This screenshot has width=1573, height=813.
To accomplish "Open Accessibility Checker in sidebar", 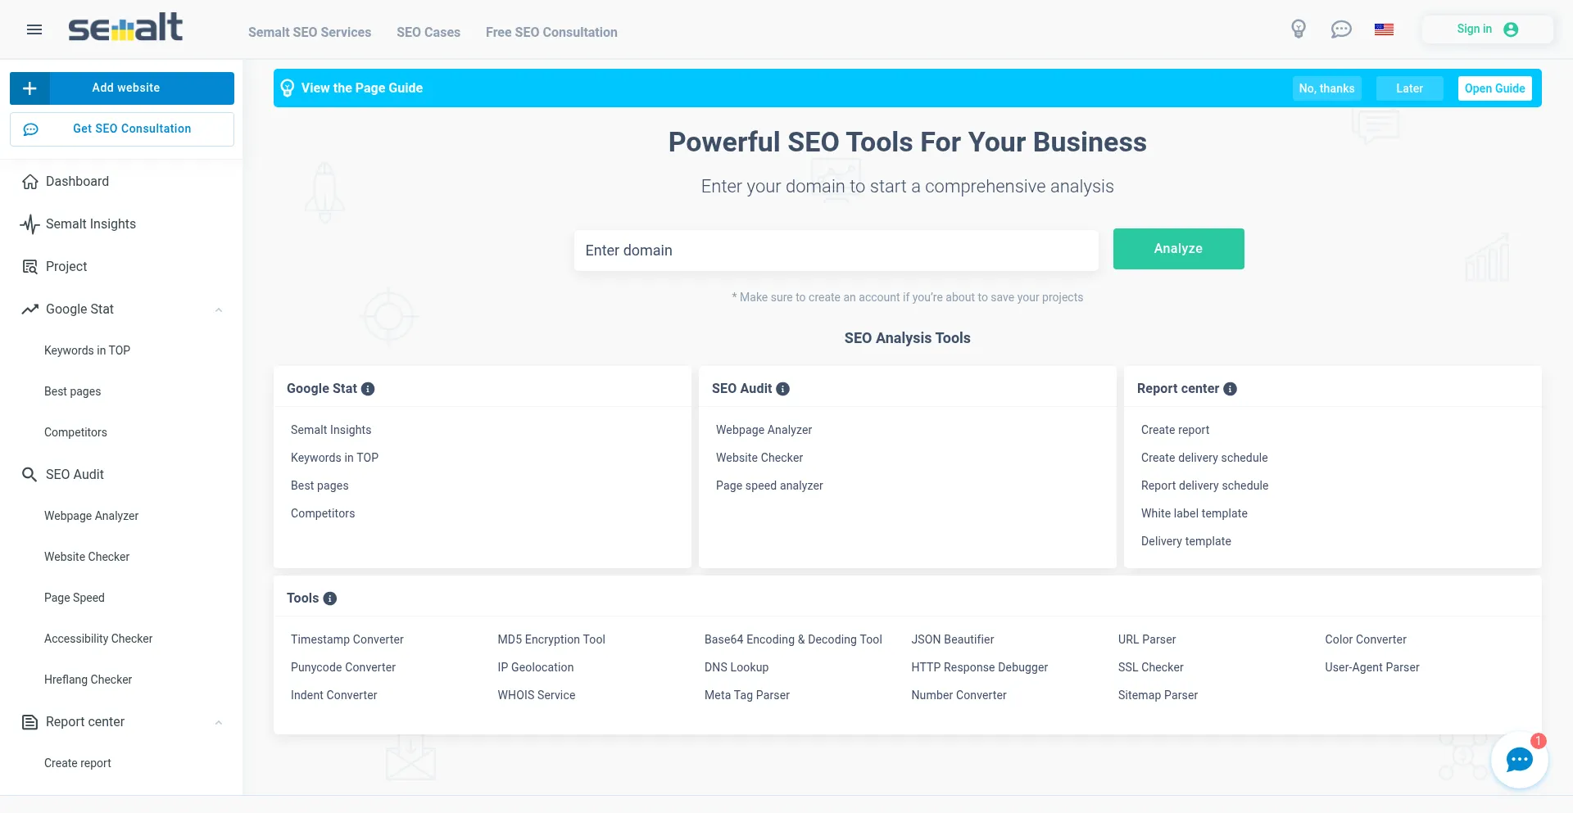I will point(98,639).
